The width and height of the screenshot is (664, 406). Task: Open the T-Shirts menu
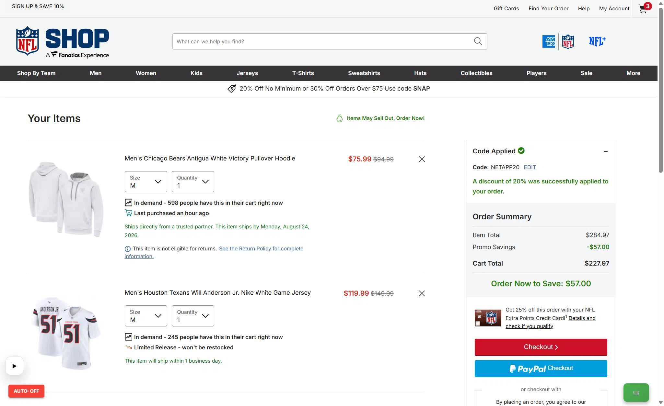click(x=303, y=73)
